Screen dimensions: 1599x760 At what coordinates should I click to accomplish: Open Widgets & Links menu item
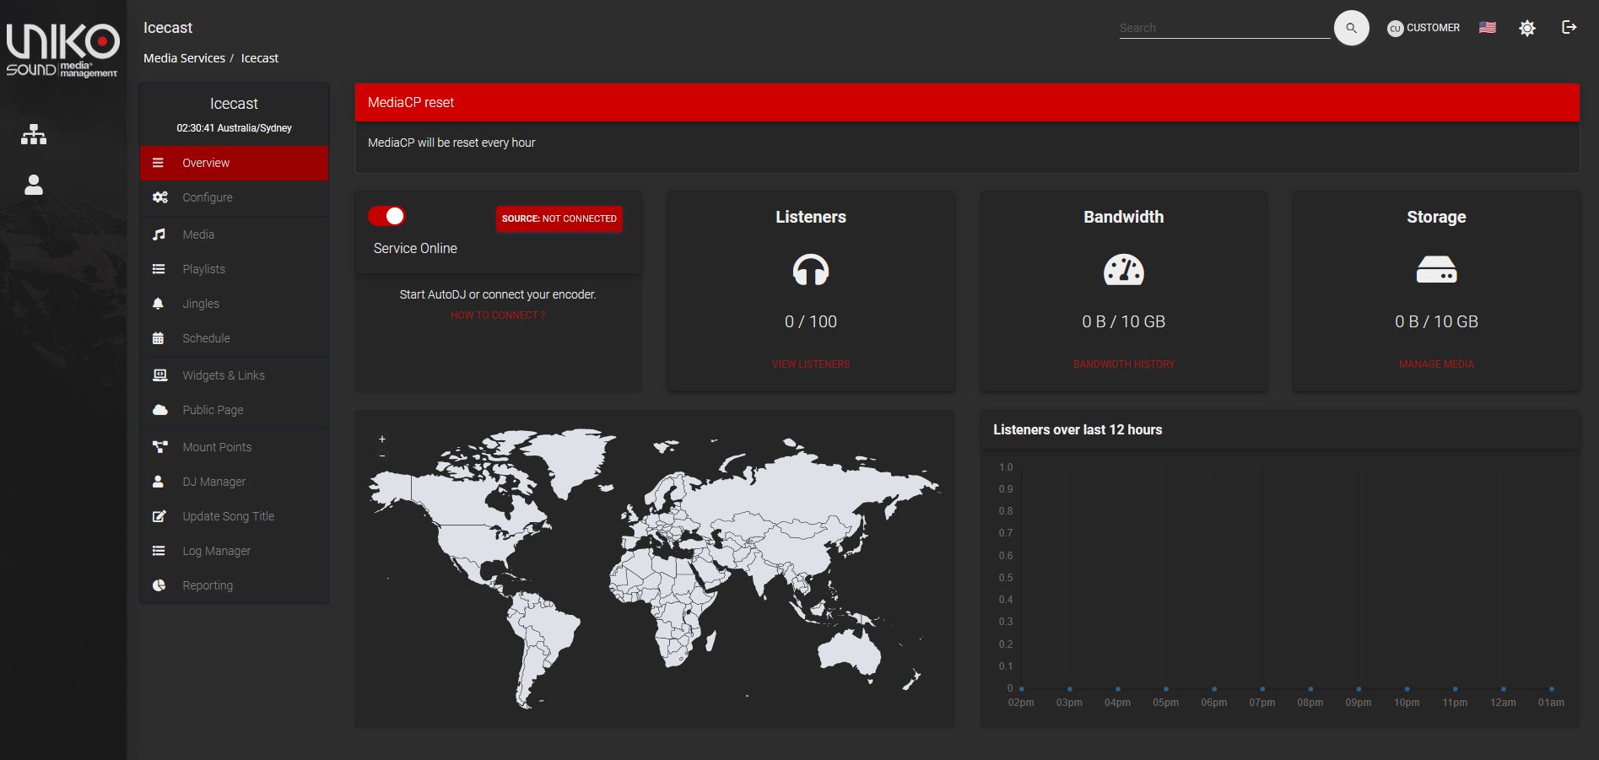coord(234,375)
